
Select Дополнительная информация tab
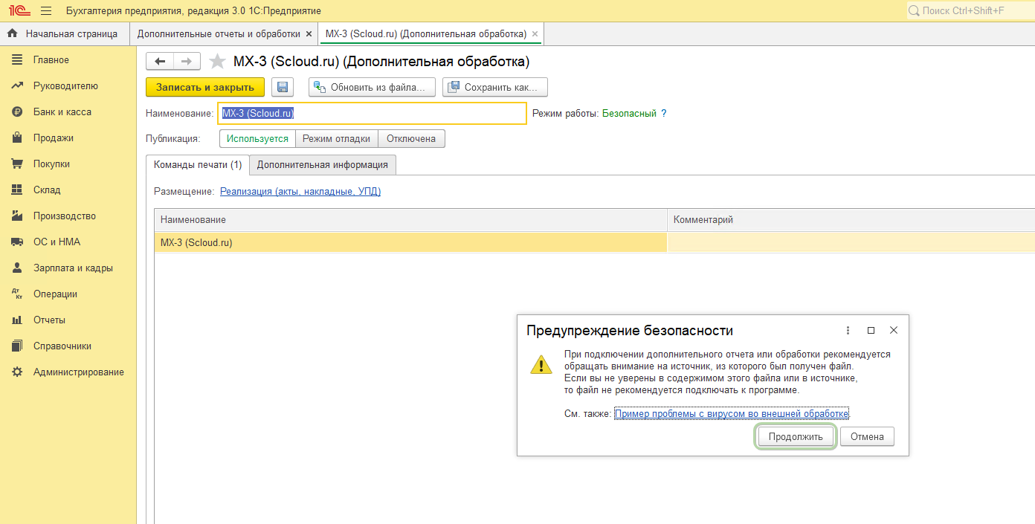pyautogui.click(x=322, y=165)
